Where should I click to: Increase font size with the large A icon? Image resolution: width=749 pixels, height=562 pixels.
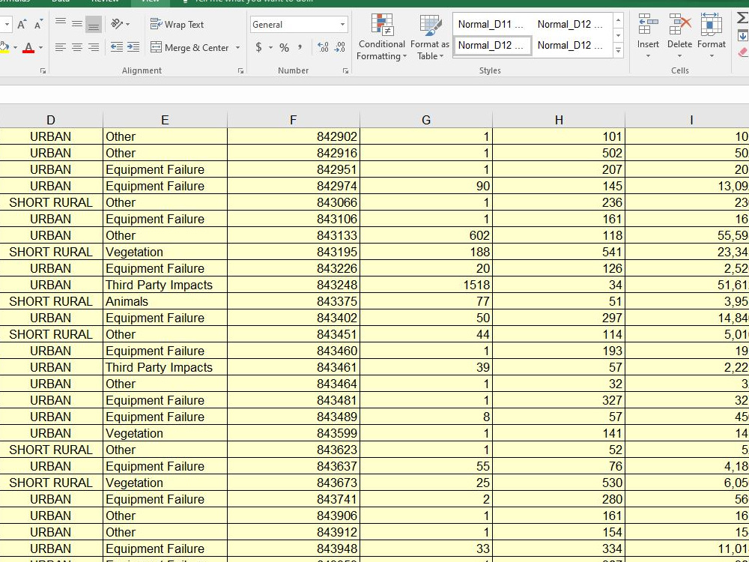click(22, 25)
